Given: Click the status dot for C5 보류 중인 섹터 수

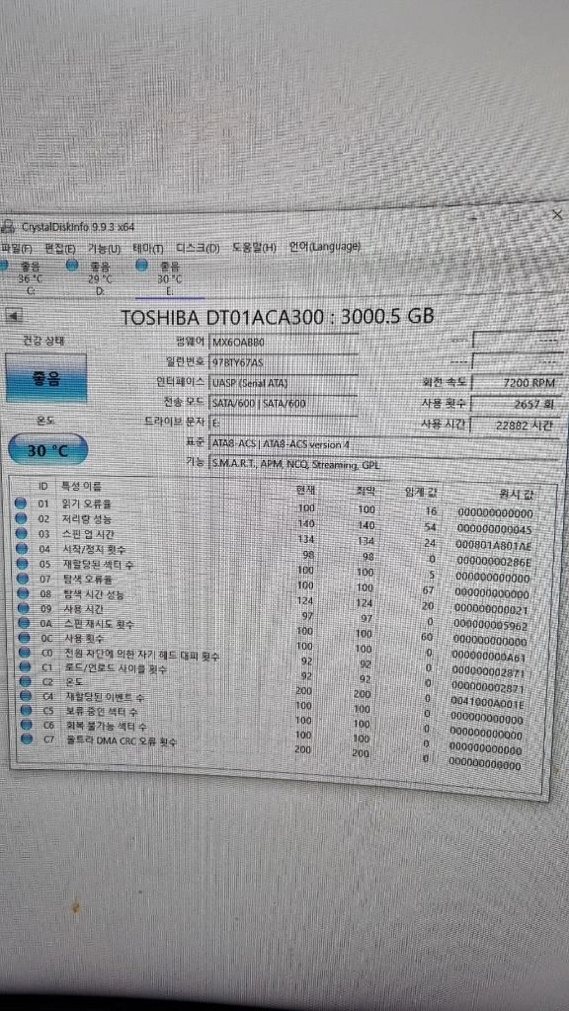Looking at the screenshot, I should coord(25,711).
